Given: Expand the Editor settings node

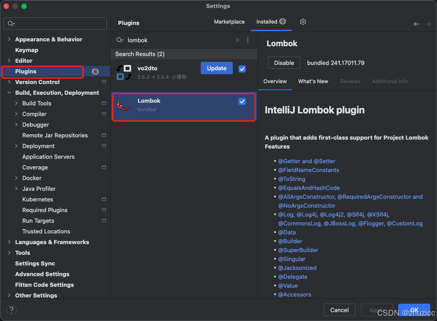Looking at the screenshot, I should click(x=9, y=60).
